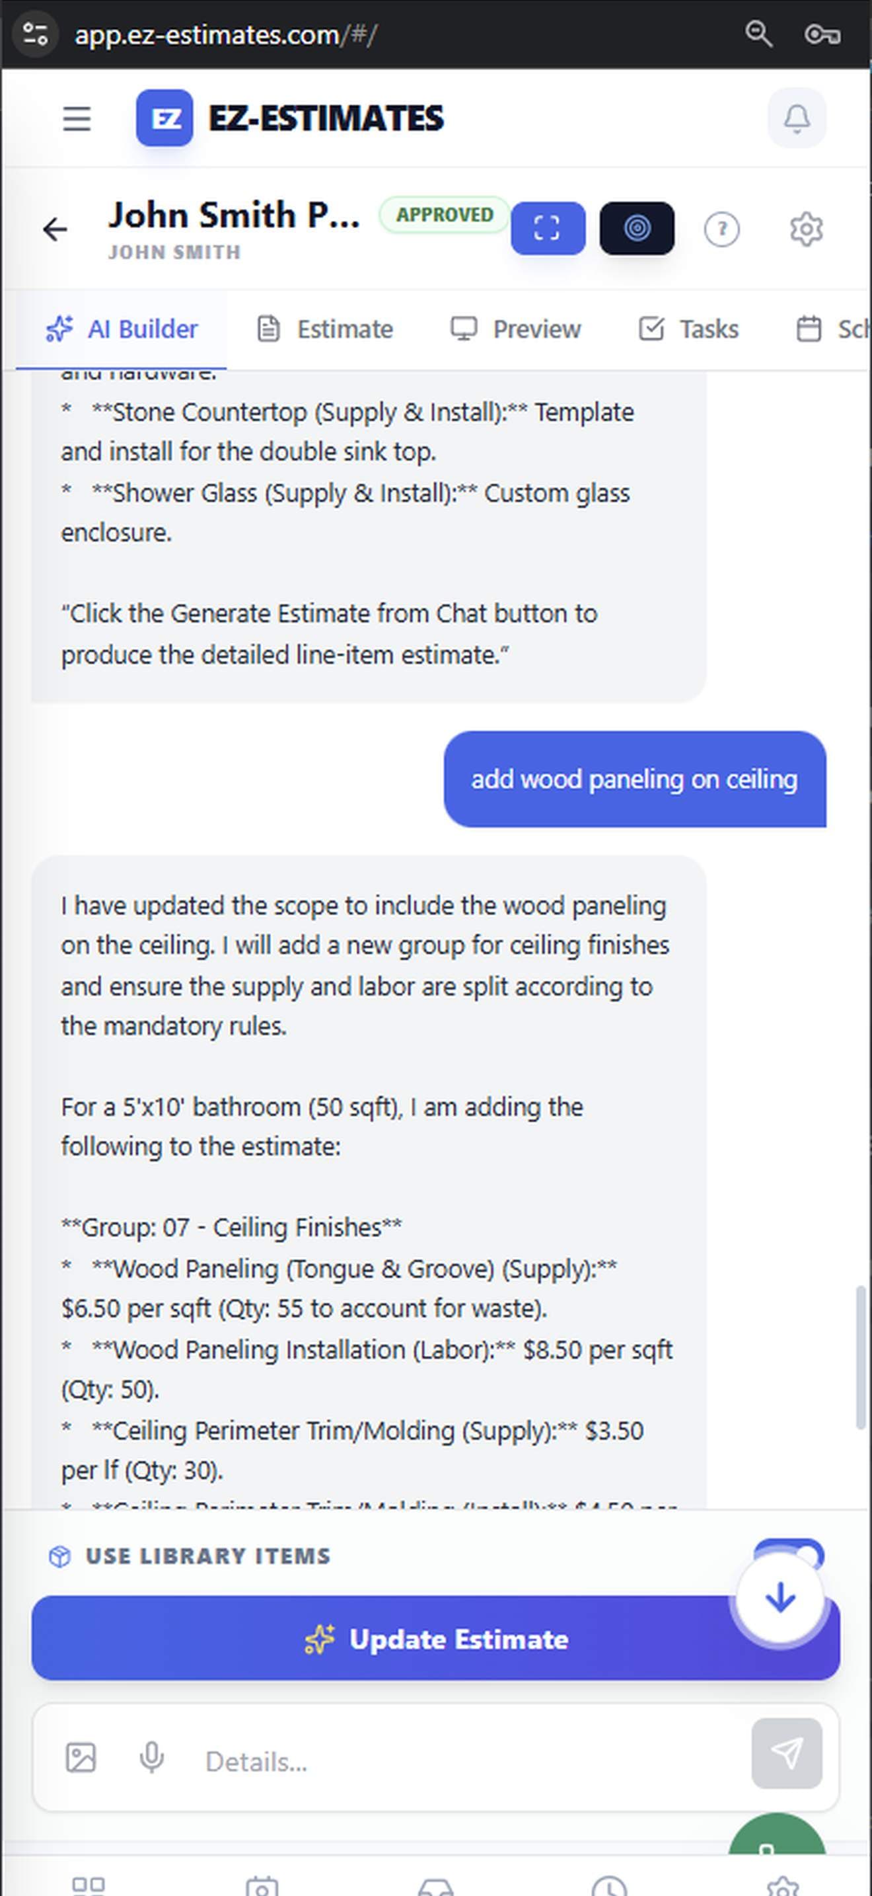Send the message with the paper plane

(x=787, y=1760)
